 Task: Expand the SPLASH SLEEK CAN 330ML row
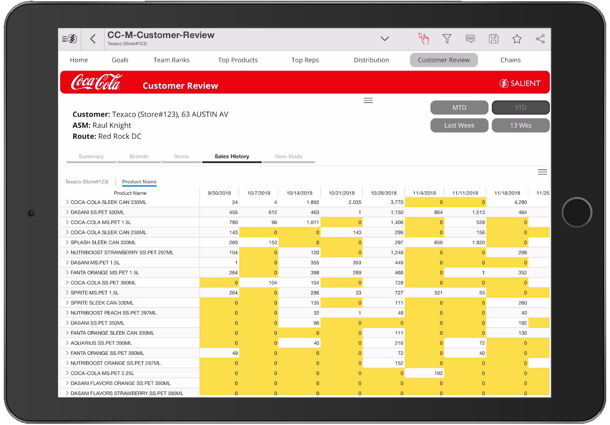[x=67, y=242]
